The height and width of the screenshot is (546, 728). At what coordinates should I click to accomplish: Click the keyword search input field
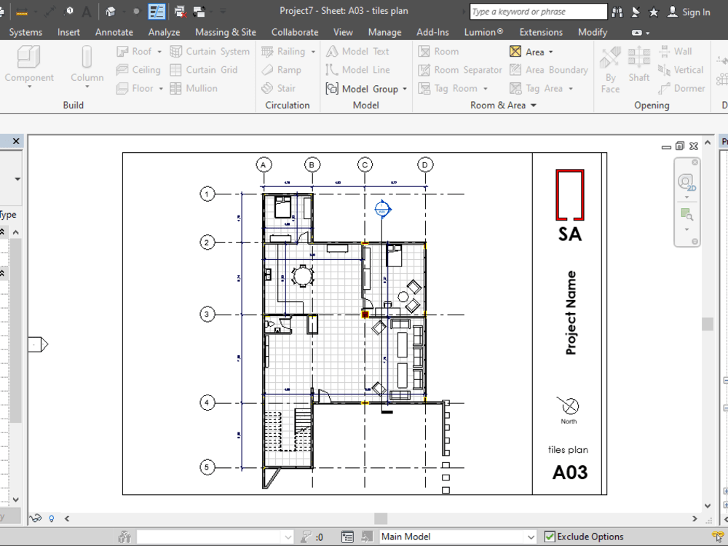(539, 12)
